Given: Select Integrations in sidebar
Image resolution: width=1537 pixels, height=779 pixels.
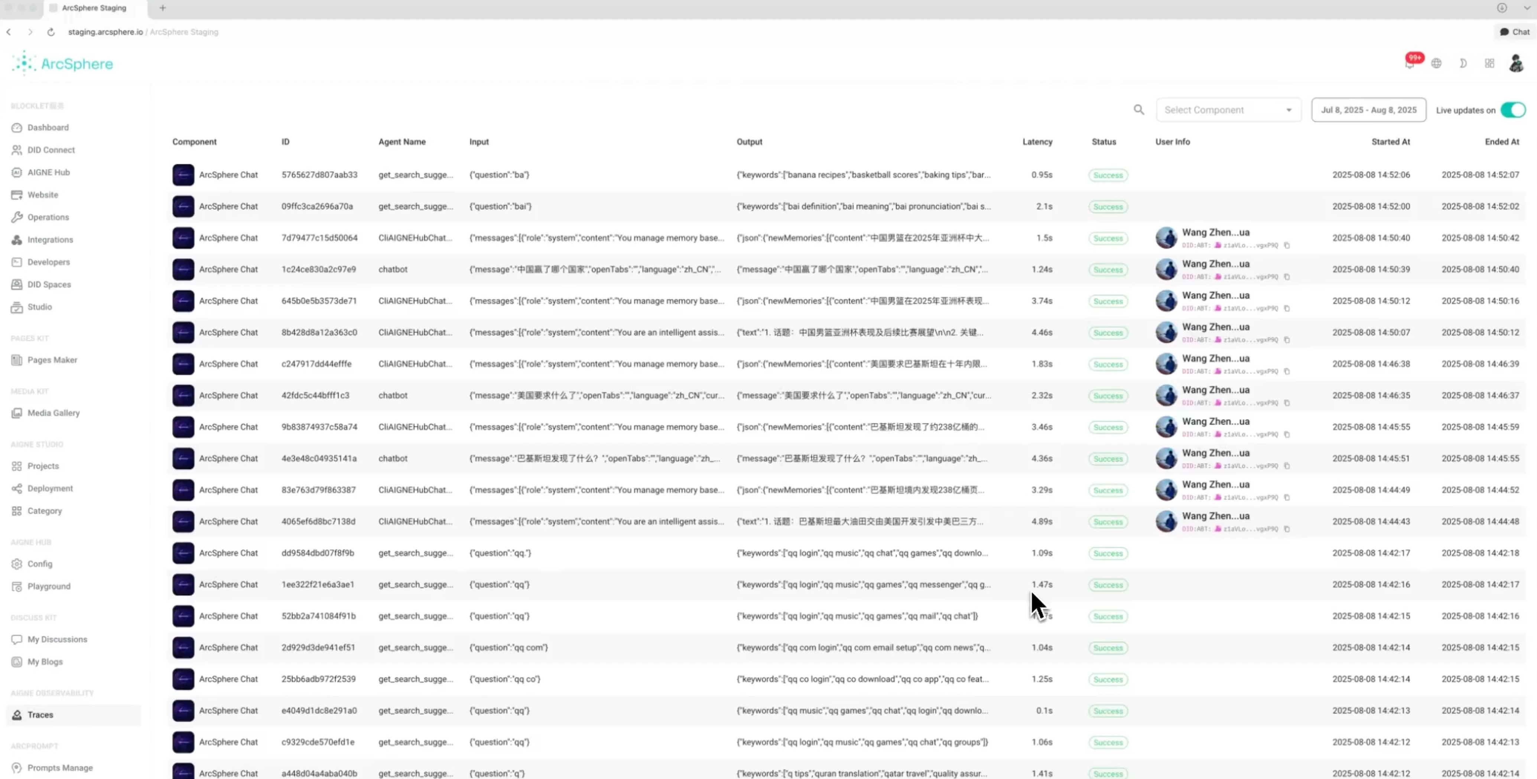Looking at the screenshot, I should (x=50, y=240).
